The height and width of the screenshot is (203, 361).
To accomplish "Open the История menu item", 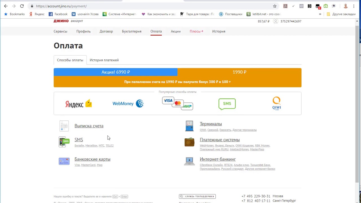I will (219, 31).
